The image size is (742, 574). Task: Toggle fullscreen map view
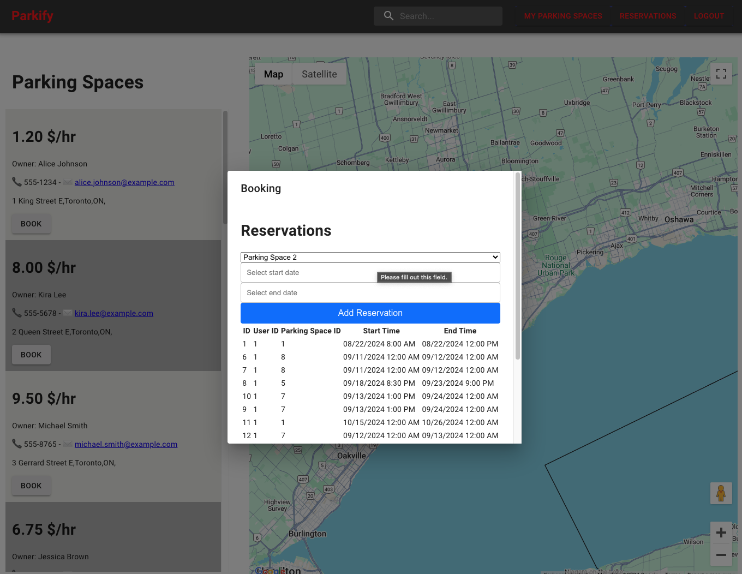pos(721,74)
